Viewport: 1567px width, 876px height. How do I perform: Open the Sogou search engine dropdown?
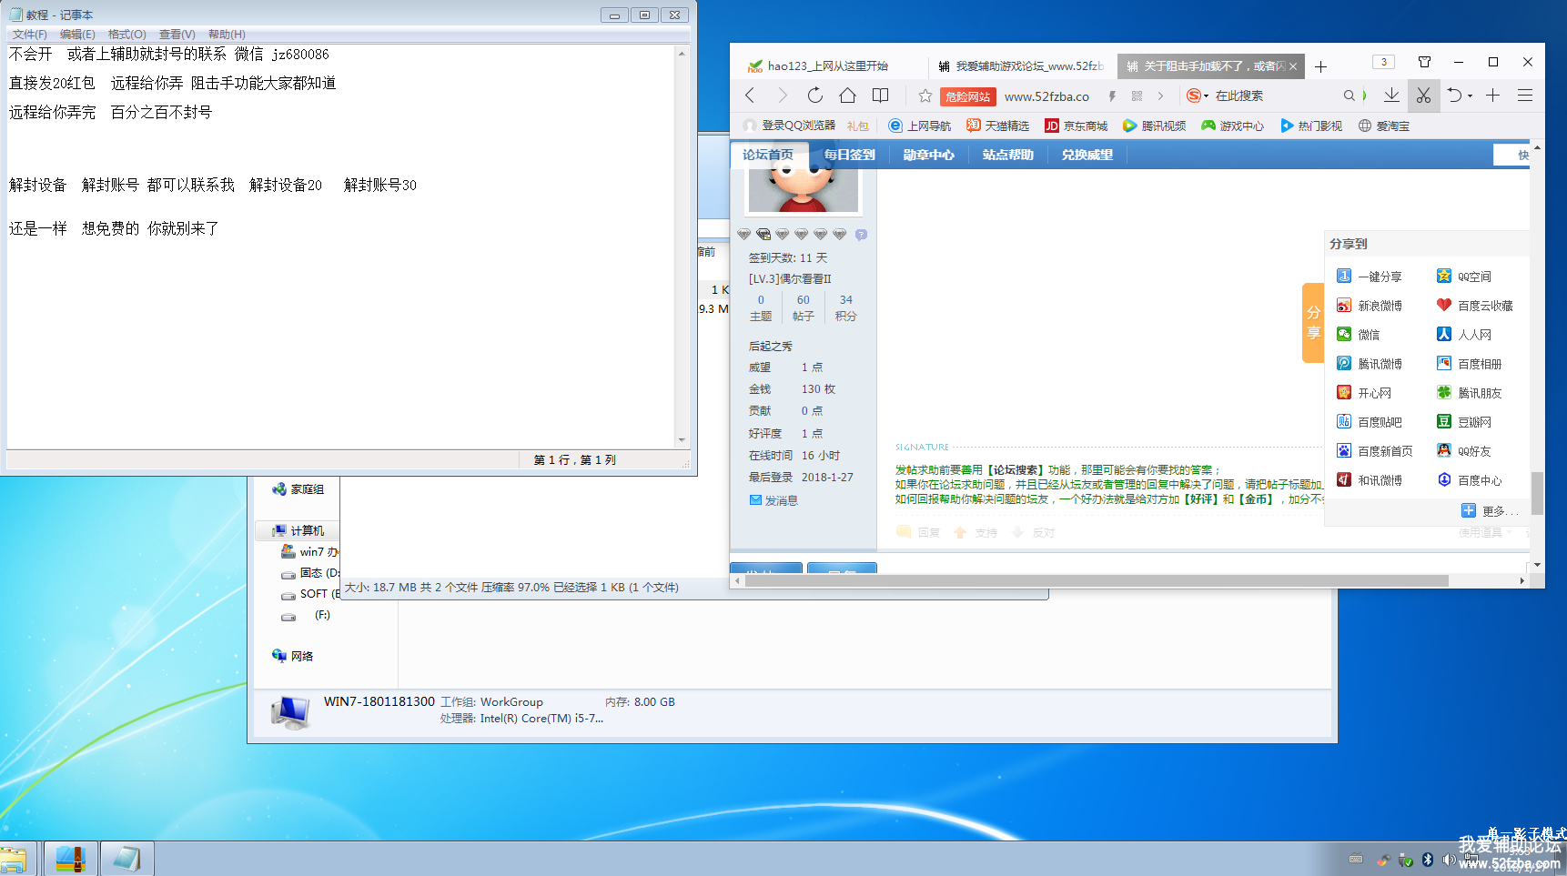[1198, 96]
